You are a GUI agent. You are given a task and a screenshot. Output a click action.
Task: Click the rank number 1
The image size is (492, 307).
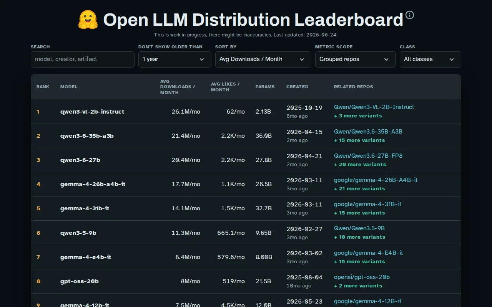pyautogui.click(x=38, y=112)
